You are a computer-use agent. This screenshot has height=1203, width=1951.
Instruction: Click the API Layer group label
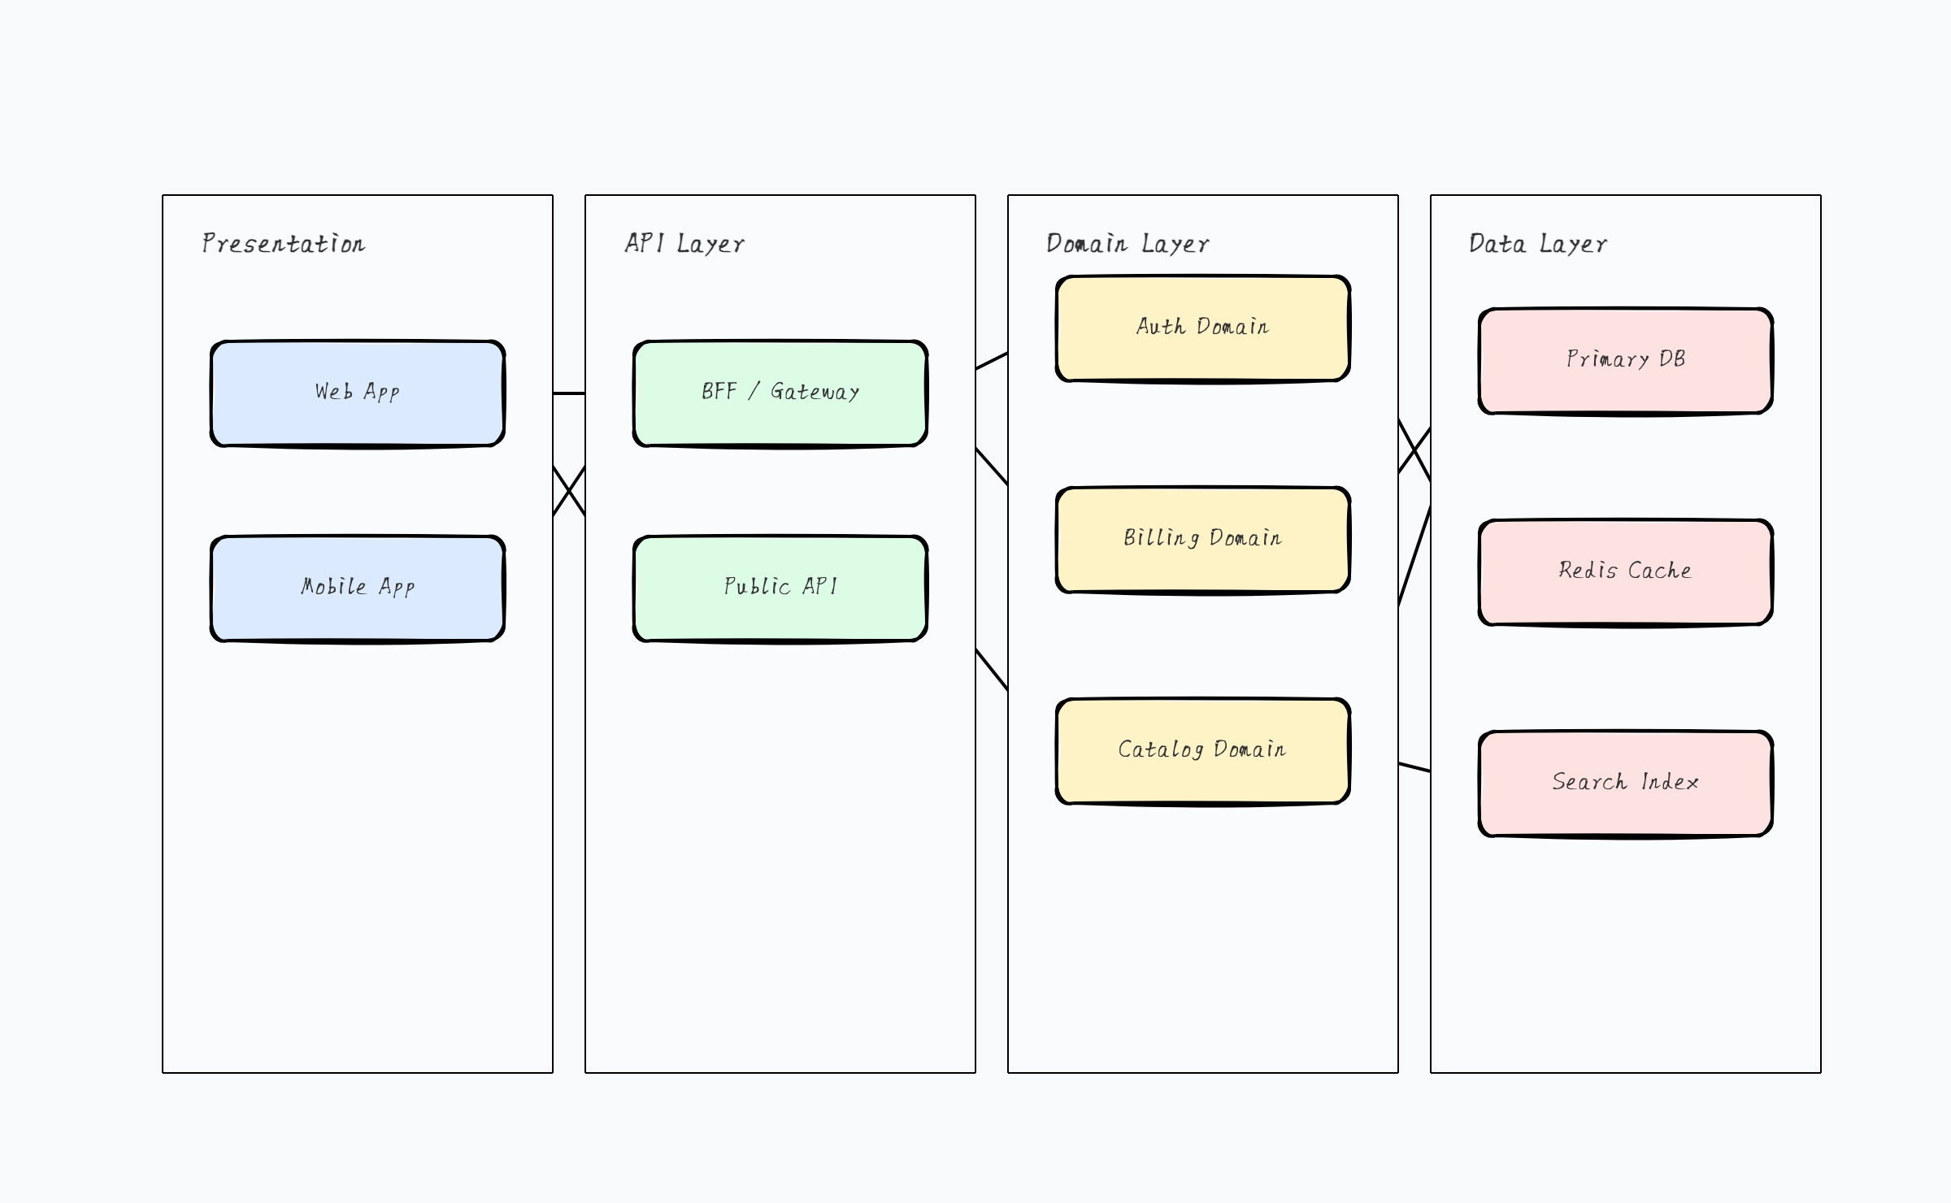click(x=684, y=242)
